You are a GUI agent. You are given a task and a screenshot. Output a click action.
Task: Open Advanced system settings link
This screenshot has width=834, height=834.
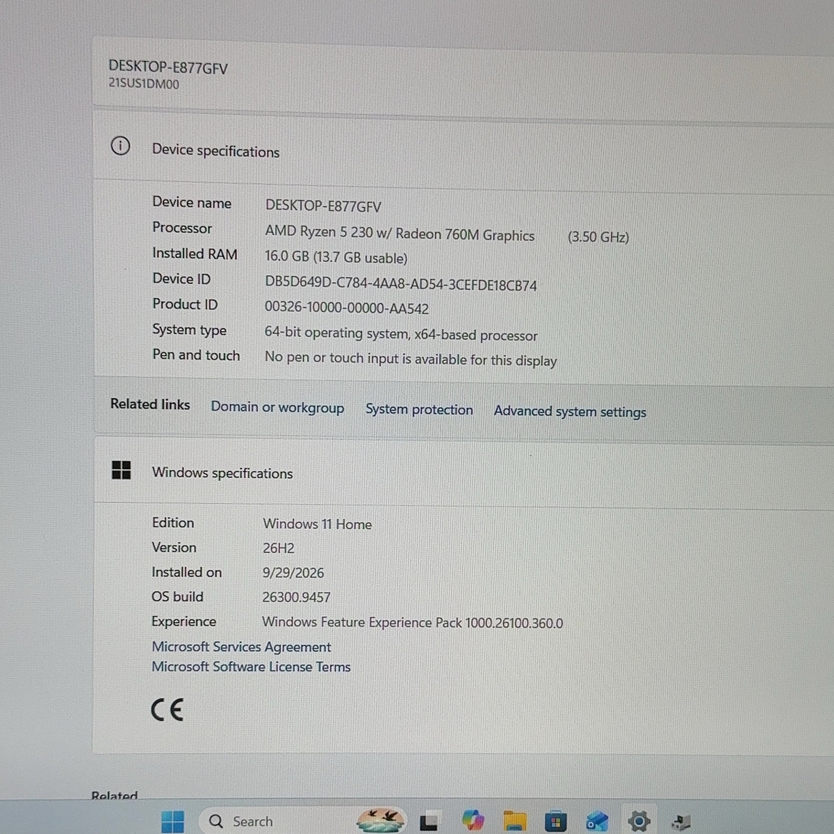coord(570,411)
